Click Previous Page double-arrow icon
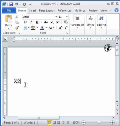Viewport: 120px width, 126px height. click(x=117, y=106)
